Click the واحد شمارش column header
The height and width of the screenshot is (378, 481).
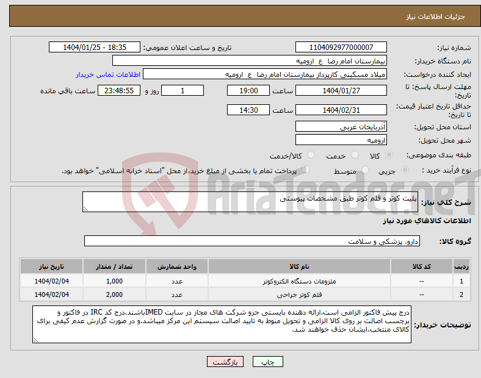[x=177, y=266]
